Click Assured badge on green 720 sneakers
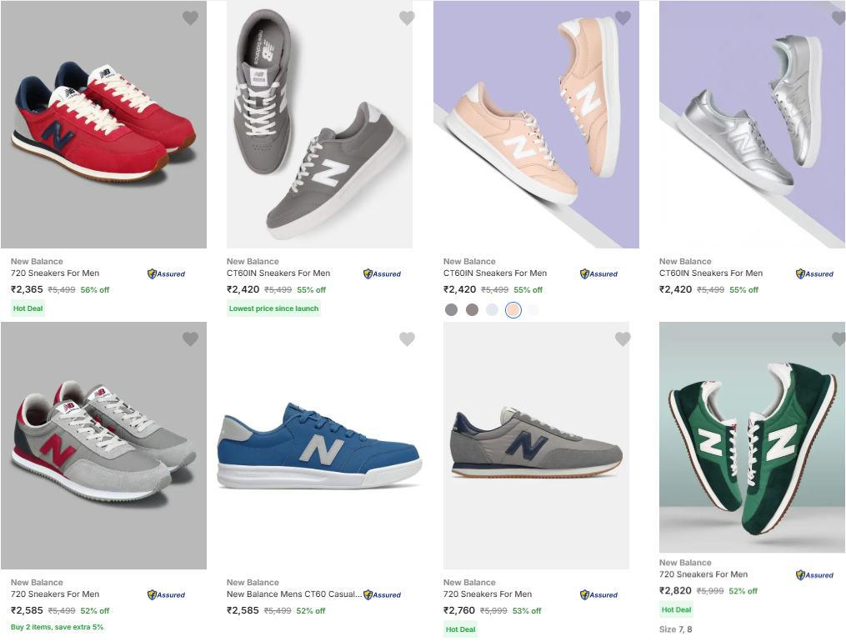The height and width of the screenshot is (642, 846). coord(814,574)
